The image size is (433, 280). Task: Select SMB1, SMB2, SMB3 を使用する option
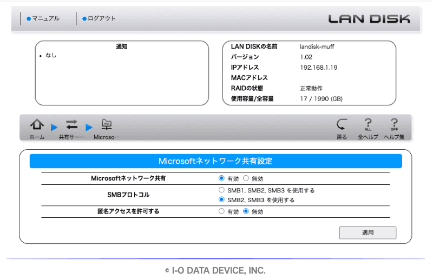(x=221, y=190)
